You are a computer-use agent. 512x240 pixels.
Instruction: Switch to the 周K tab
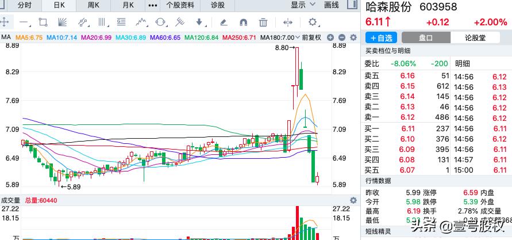94,5
